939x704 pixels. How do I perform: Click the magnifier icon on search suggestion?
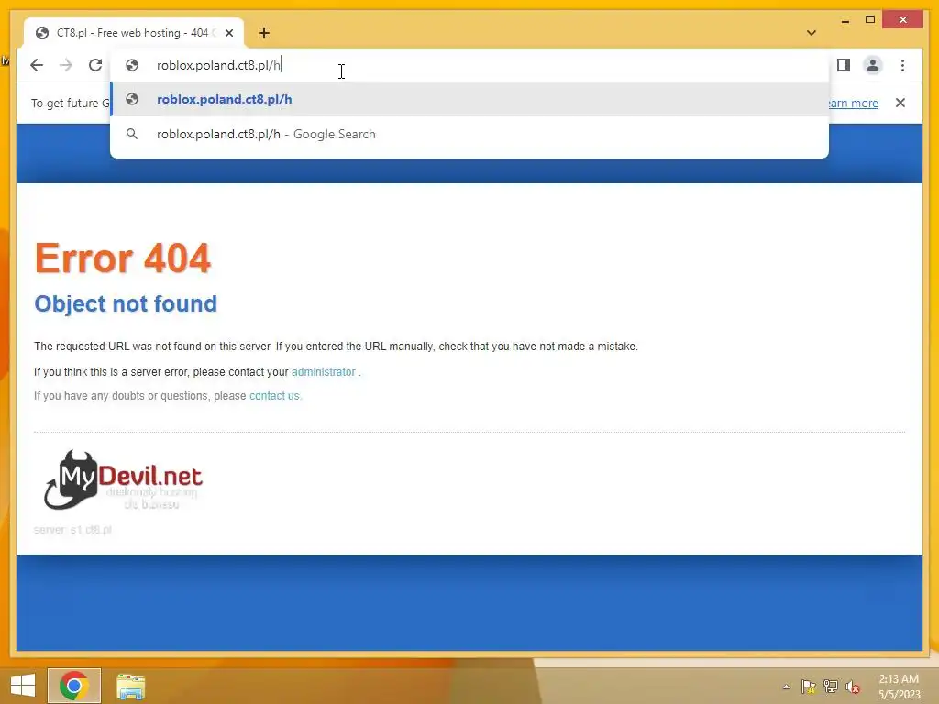(132, 134)
